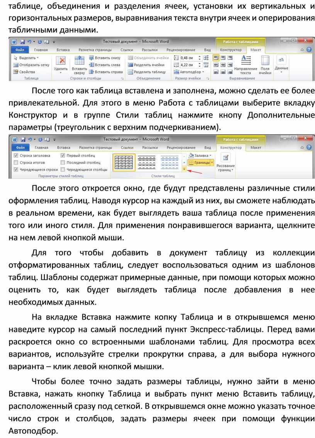Image resolution: width=315 pixels, height=438 pixels.
Task: Click the stepper arrows of 0,48 см field
Action: coord(200,58)
